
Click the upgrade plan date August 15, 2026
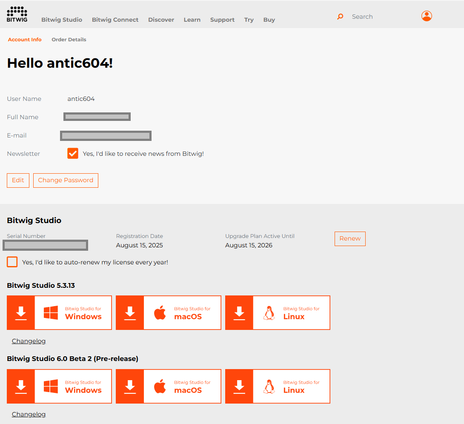[x=249, y=245]
